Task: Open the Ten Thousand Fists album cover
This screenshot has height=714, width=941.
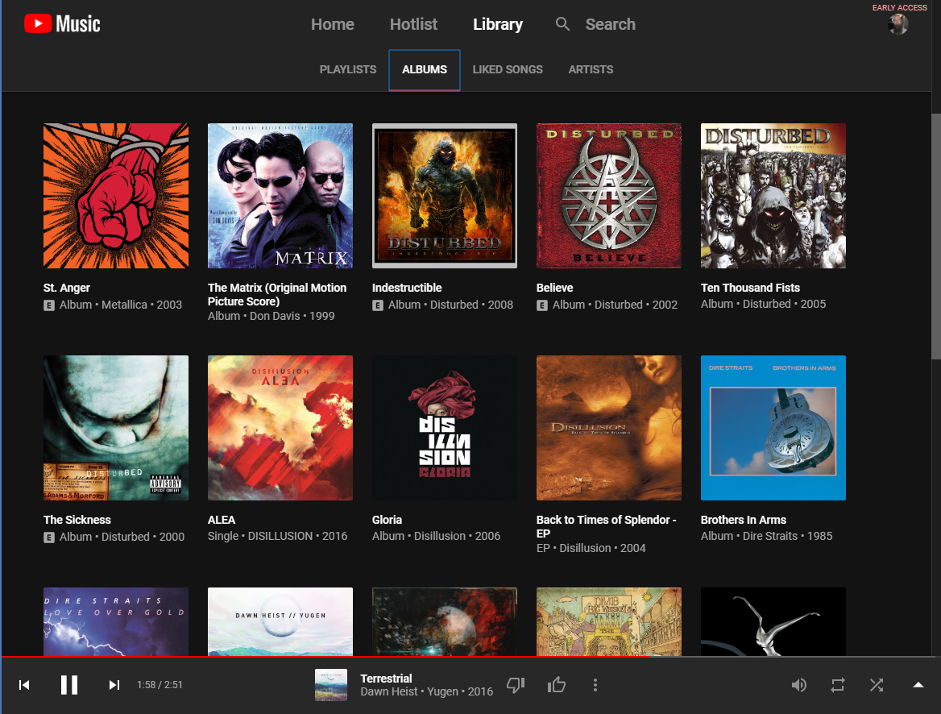Action: (x=773, y=196)
